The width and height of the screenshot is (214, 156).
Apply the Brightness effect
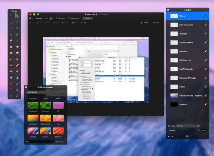tap(46, 118)
